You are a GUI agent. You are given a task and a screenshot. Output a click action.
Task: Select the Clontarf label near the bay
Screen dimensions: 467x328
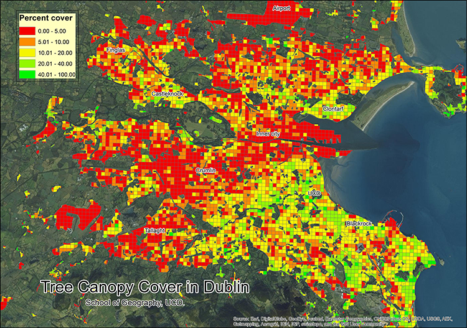[333, 109]
